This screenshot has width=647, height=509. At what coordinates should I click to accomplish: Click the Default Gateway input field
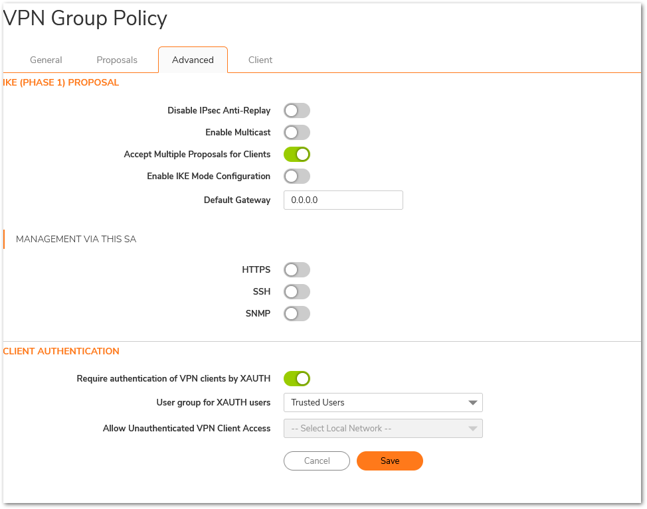343,200
